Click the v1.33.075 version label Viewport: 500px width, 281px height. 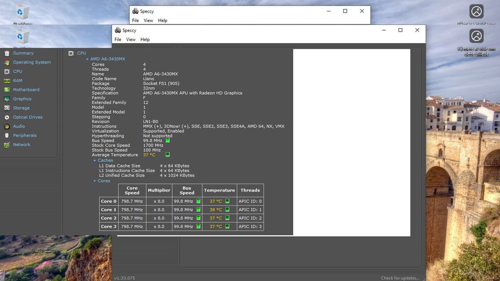[x=124, y=278]
